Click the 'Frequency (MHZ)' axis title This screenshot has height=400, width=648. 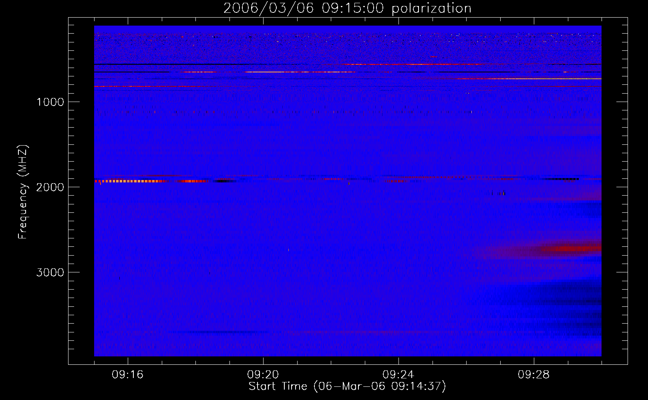point(23,192)
